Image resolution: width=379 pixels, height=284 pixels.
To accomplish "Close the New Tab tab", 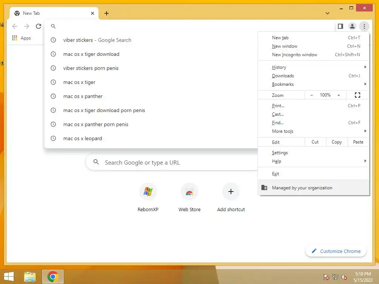I will (92, 13).
